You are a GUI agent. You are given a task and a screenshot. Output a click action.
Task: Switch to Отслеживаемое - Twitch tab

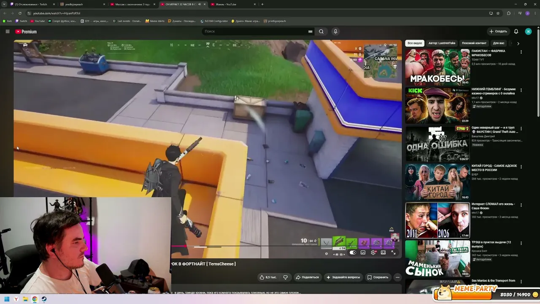pos(32,4)
